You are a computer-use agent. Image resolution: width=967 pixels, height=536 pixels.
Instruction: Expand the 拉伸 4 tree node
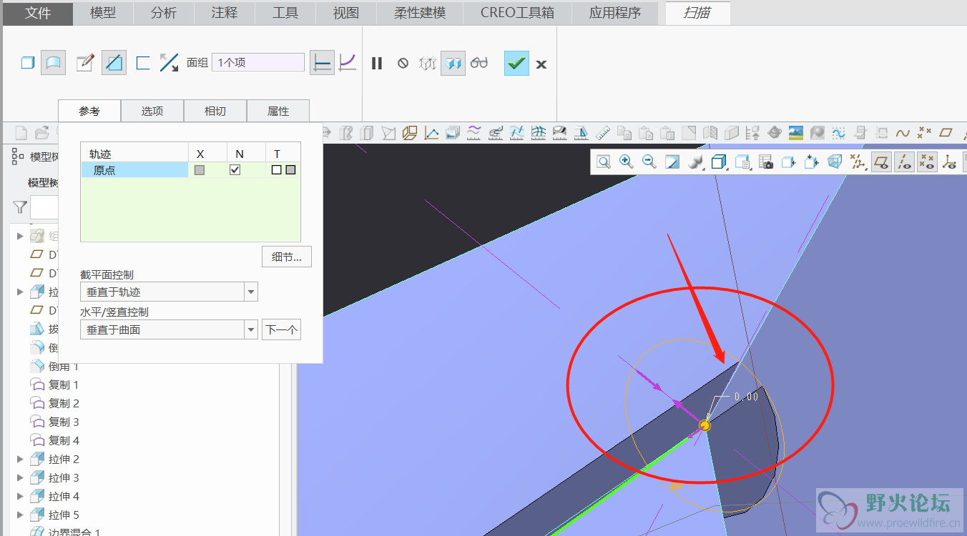coord(20,497)
